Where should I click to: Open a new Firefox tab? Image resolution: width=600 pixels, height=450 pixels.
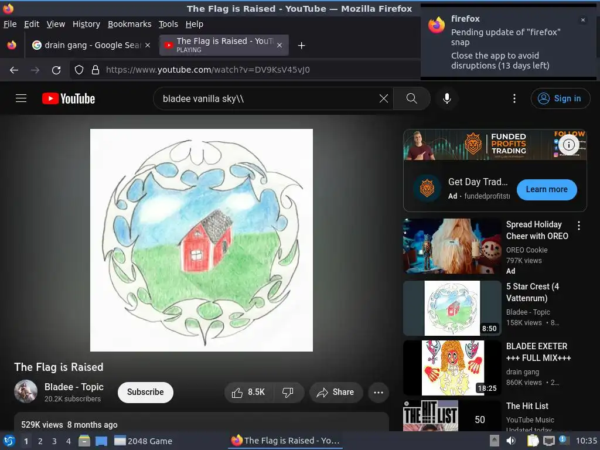point(302,46)
